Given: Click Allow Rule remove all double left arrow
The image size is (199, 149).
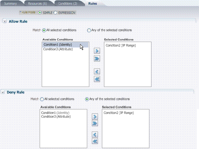Looking at the screenshot, I should point(97,79).
